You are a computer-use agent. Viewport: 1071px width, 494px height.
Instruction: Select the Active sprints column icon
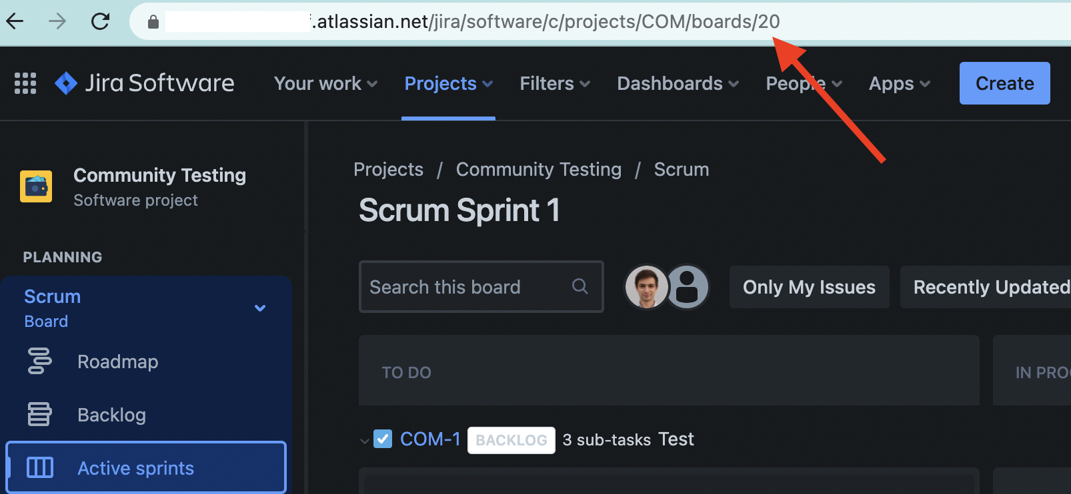39,467
